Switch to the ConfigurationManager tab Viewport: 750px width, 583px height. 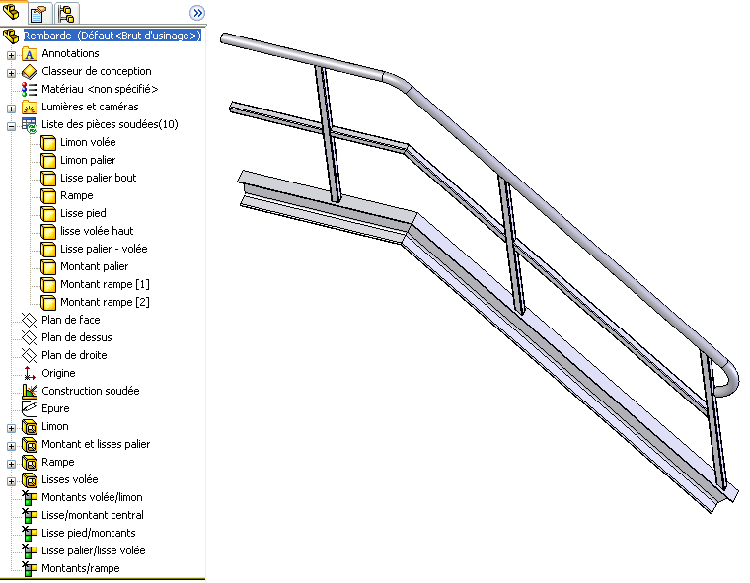click(66, 13)
